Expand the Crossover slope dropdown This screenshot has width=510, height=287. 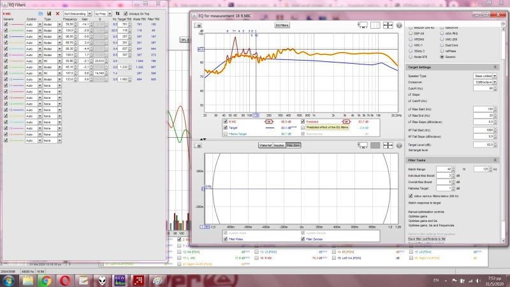coord(484,82)
